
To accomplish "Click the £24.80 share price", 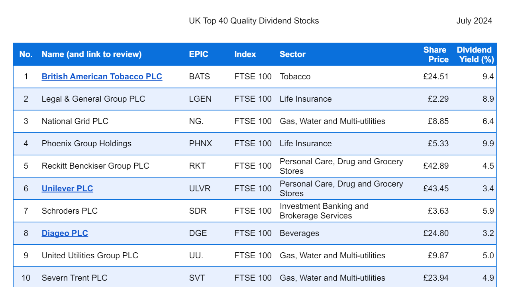I will click(436, 233).
